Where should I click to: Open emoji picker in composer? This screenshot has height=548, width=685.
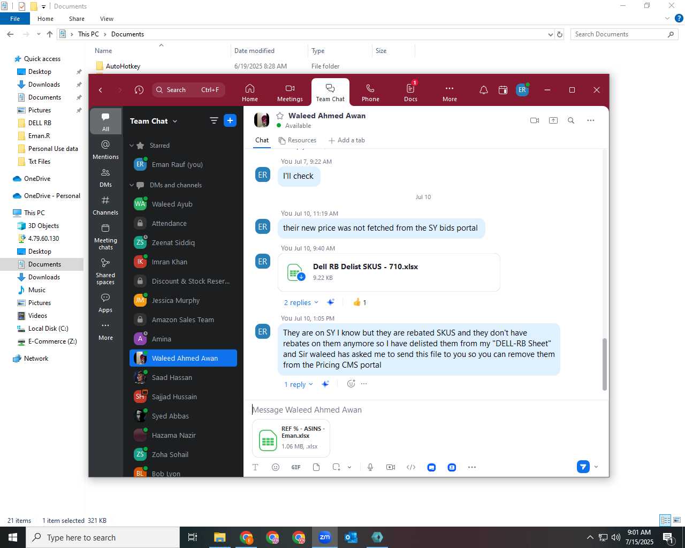pos(276,467)
